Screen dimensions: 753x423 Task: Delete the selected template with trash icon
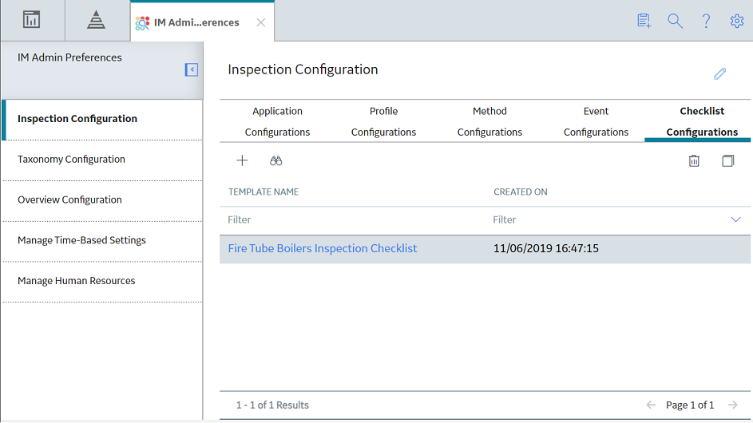(x=694, y=161)
